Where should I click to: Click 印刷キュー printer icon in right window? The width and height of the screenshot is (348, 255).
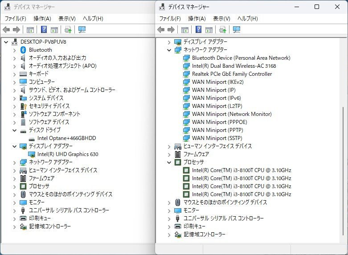[x=178, y=226]
